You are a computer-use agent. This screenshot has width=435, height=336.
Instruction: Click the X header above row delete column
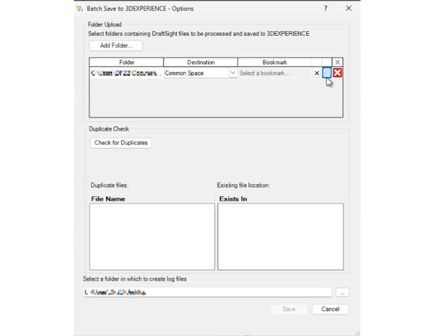click(338, 62)
